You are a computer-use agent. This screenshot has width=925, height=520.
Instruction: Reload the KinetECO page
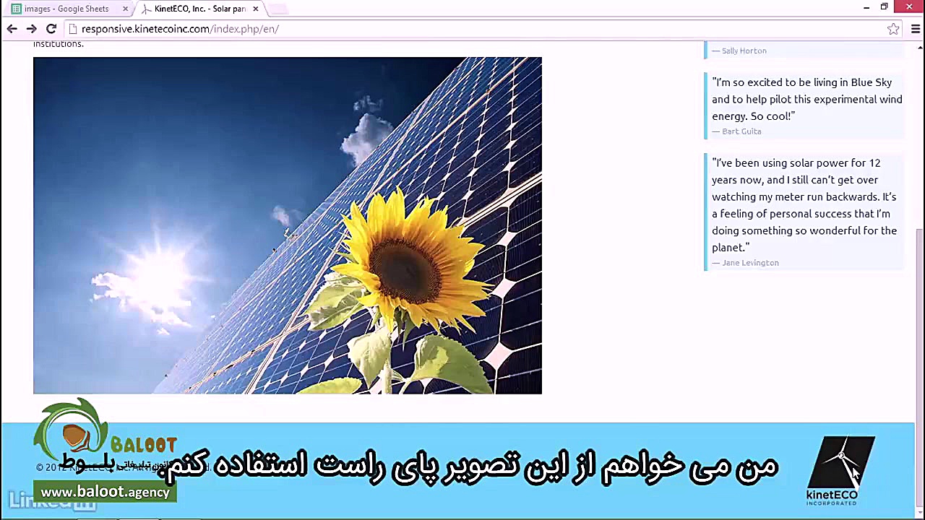coord(51,29)
